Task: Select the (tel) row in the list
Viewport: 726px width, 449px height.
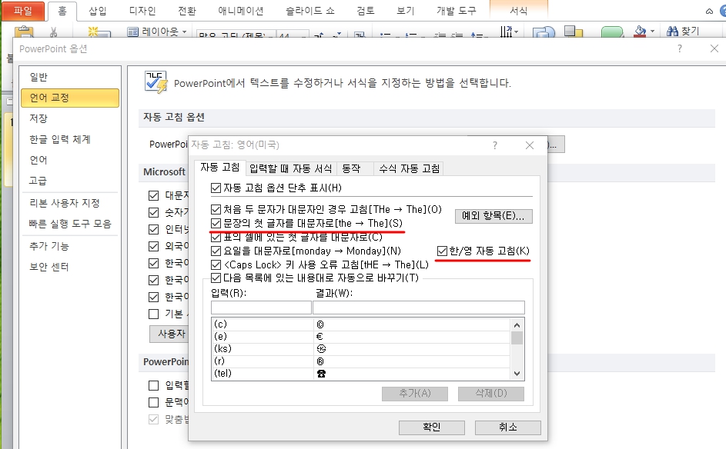Action: 361,374
